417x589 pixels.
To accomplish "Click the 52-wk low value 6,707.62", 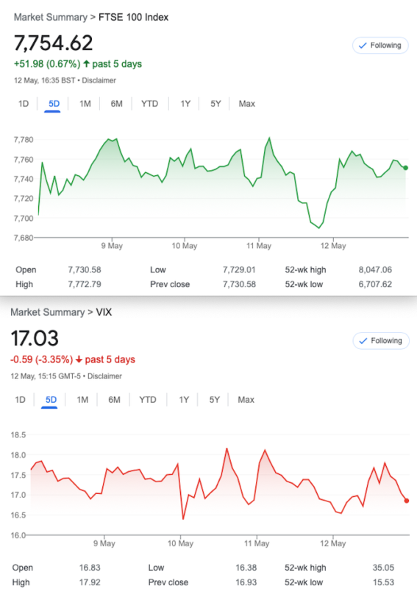I will tap(375, 284).
